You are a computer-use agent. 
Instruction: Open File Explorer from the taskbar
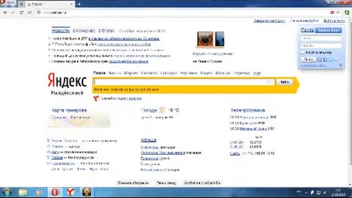(x=23, y=193)
